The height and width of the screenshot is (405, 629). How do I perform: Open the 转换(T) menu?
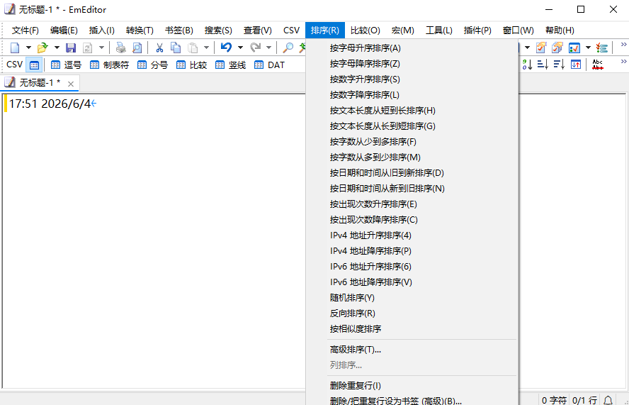140,30
